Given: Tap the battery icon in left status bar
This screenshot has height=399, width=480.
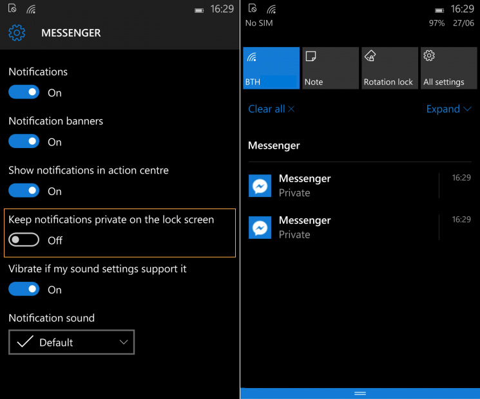Looking at the screenshot, I should [x=199, y=11].
